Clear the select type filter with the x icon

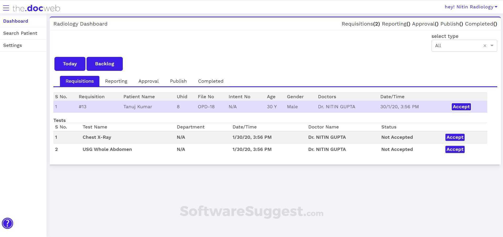(x=485, y=46)
